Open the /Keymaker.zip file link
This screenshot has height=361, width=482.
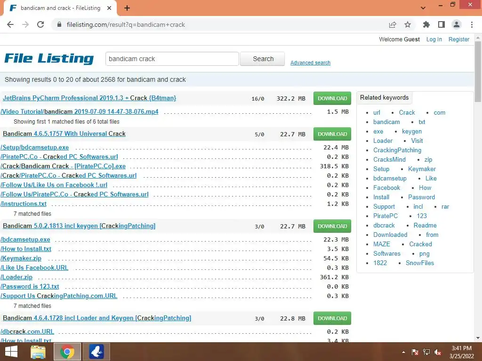(21, 258)
